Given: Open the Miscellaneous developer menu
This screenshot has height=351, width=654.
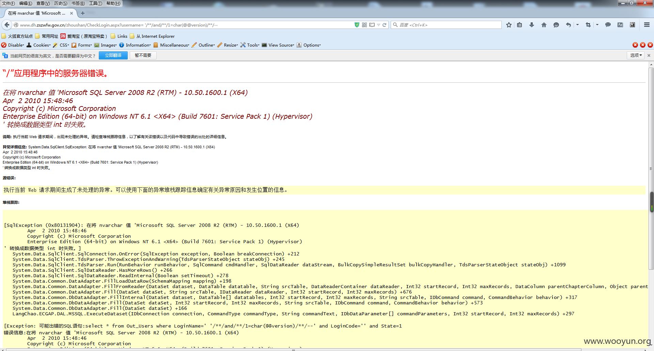Looking at the screenshot, I should (171, 45).
